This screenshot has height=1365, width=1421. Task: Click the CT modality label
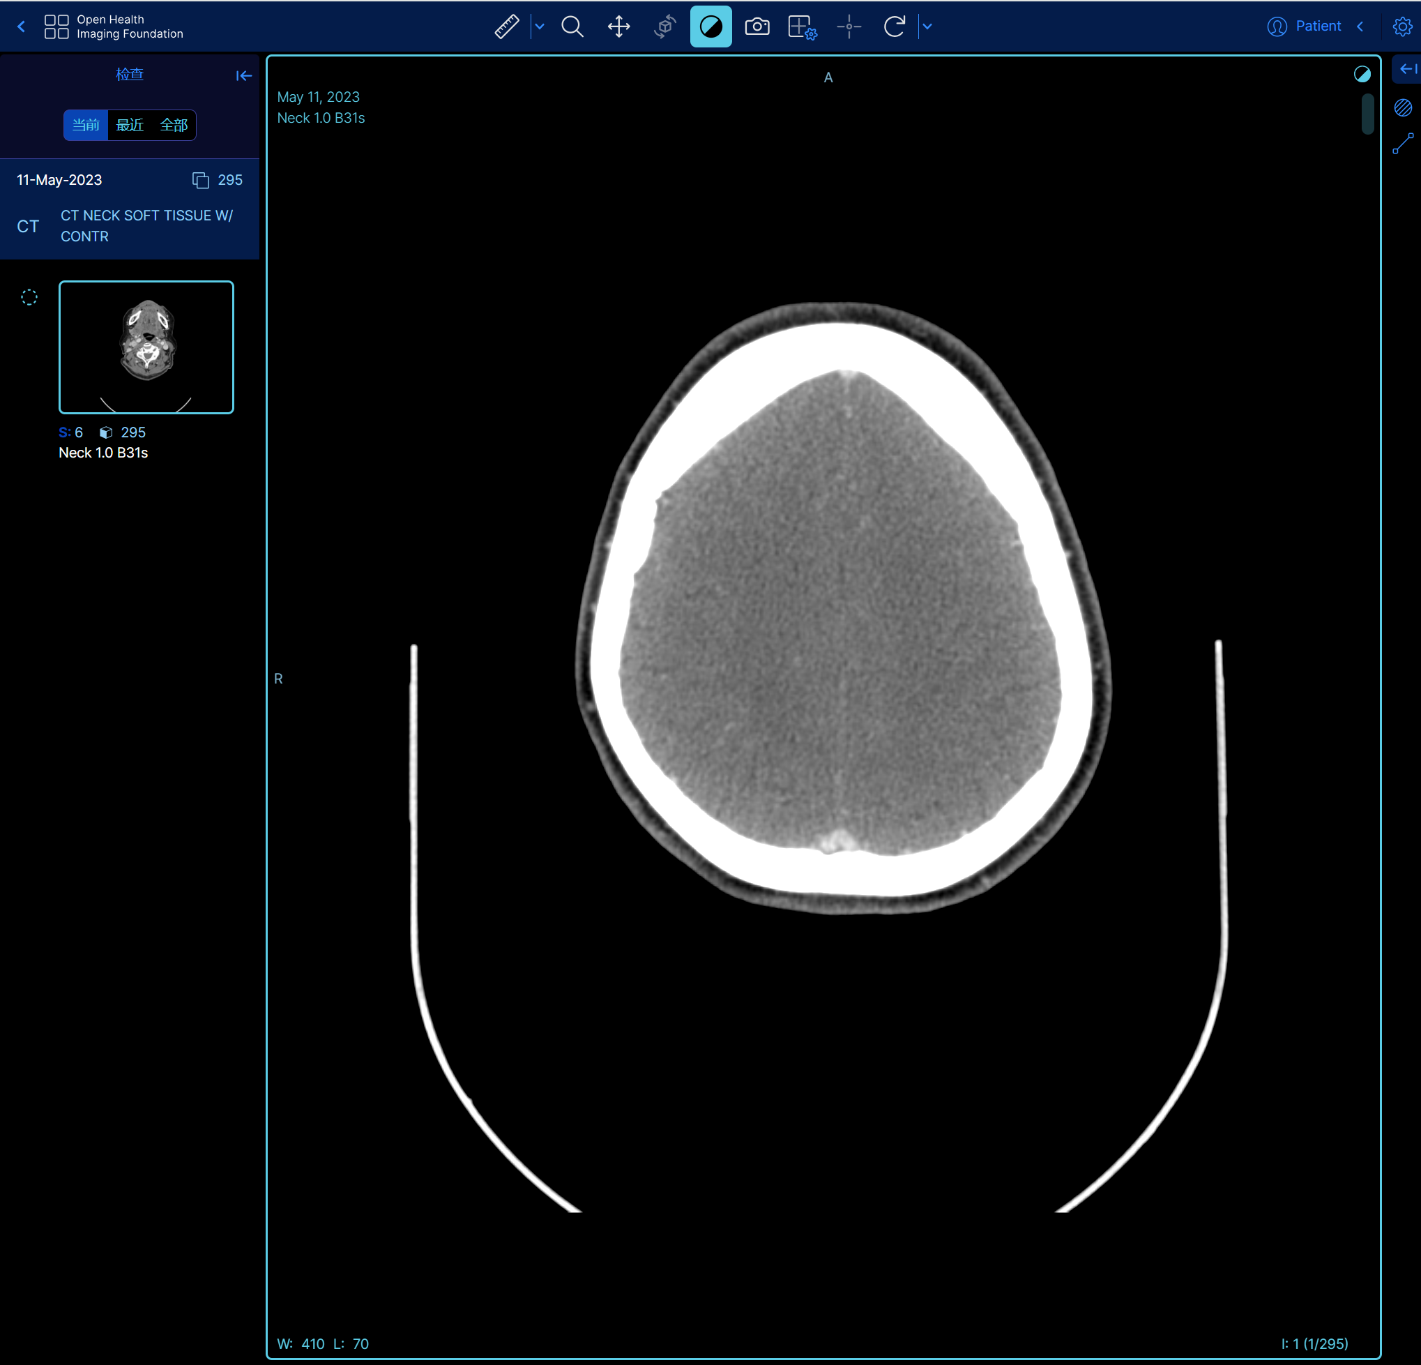(28, 226)
